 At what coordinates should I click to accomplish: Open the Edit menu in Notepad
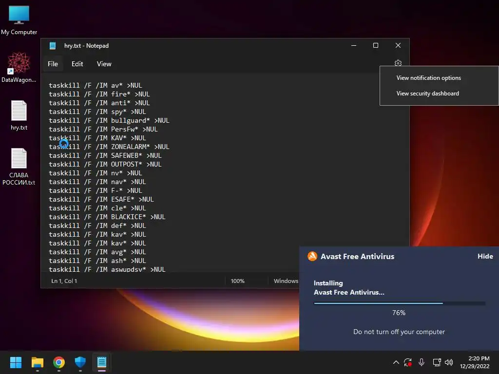point(77,64)
